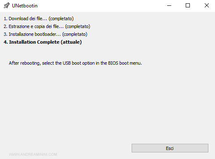
Task: Click the words 'USB boot option'
Action: pos(79,63)
